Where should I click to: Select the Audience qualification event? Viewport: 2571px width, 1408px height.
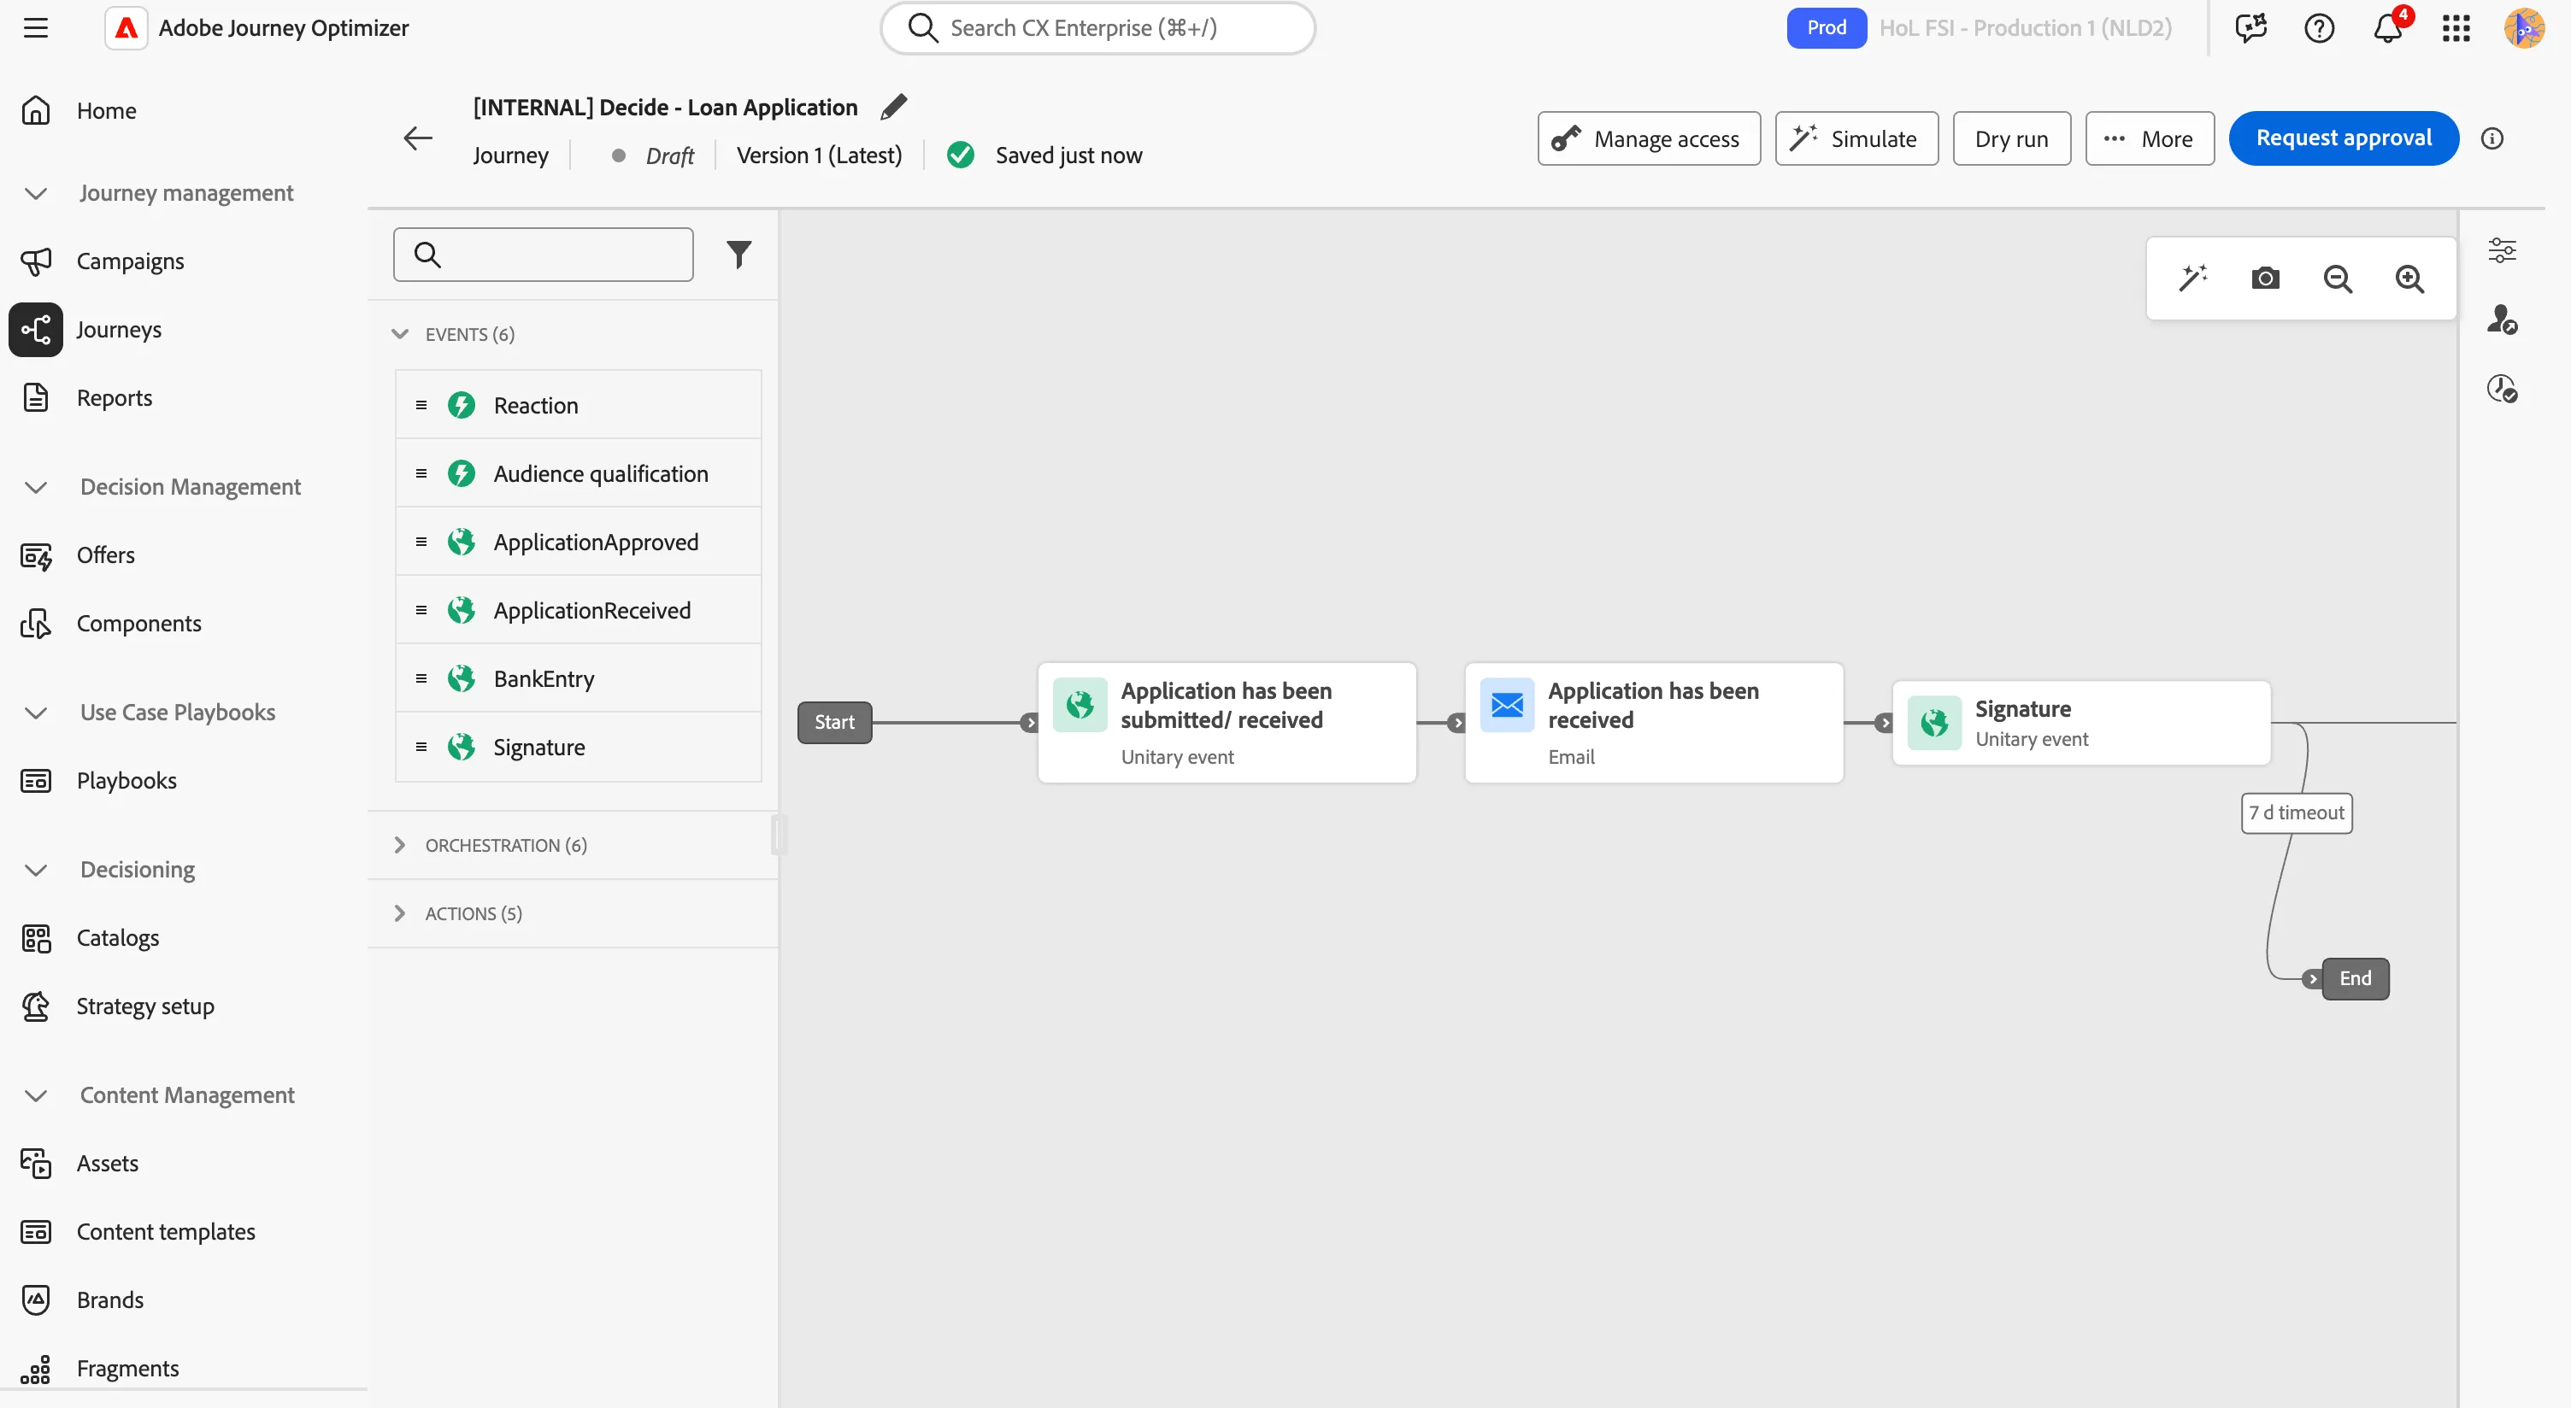pyautogui.click(x=579, y=474)
